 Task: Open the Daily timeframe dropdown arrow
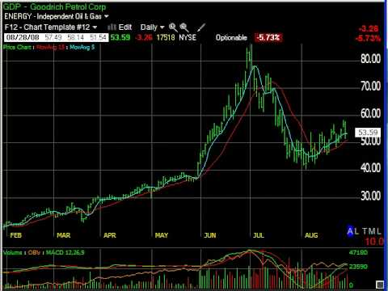tap(162, 27)
